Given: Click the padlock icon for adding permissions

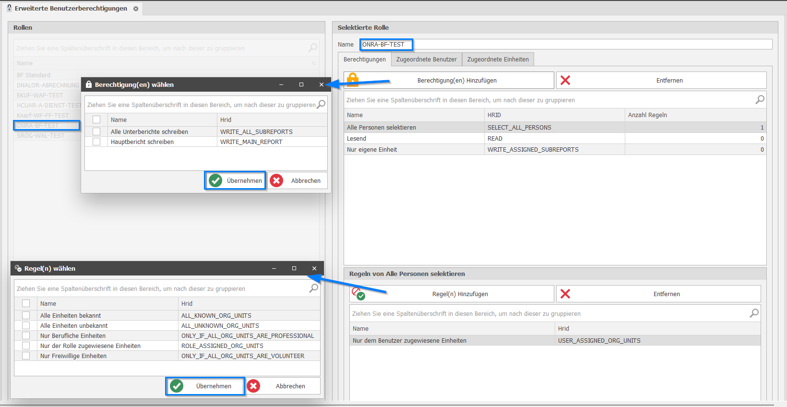Looking at the screenshot, I should click(353, 80).
